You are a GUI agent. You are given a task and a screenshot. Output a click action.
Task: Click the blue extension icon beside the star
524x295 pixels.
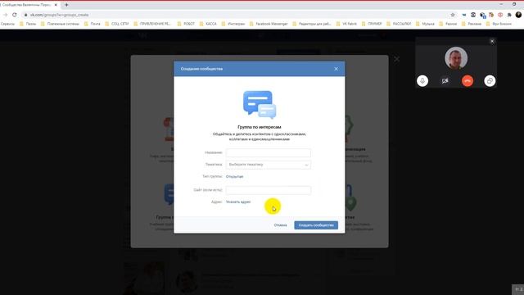click(464, 15)
